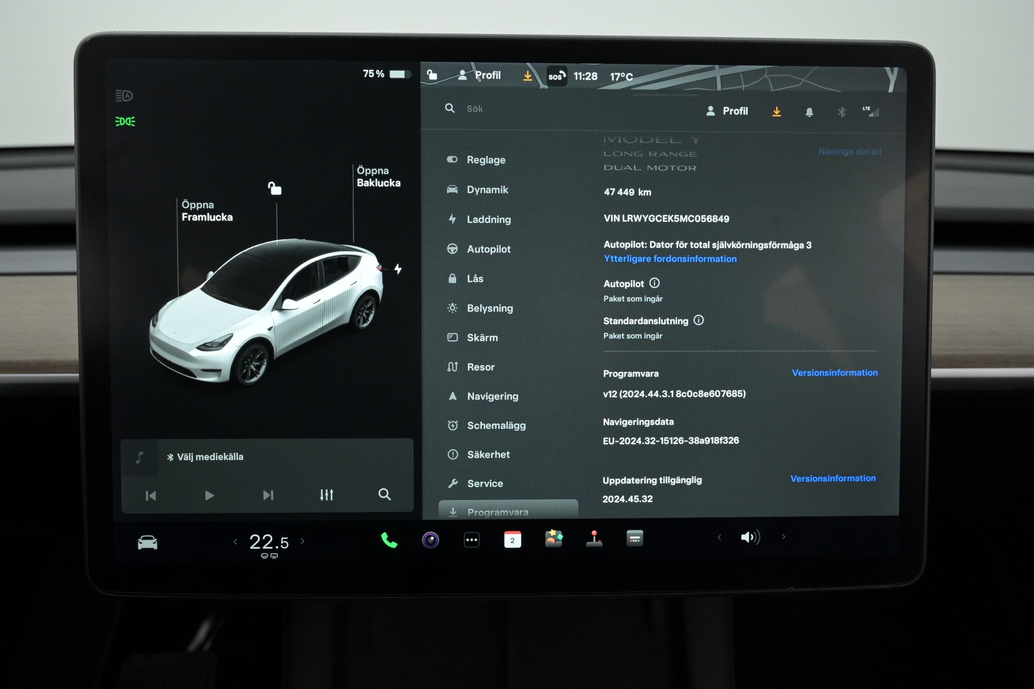1034x689 pixels.
Task: Open Ytterligare fordonsinformation link
Action: [x=670, y=259]
